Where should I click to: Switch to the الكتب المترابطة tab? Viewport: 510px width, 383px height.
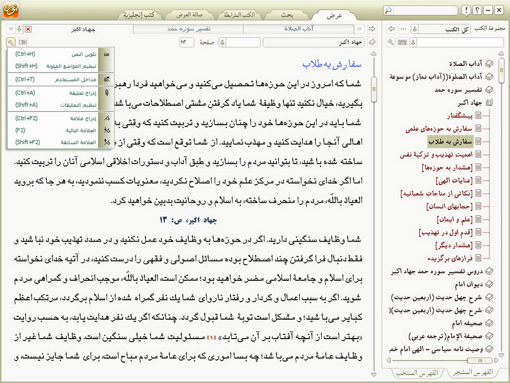(239, 15)
